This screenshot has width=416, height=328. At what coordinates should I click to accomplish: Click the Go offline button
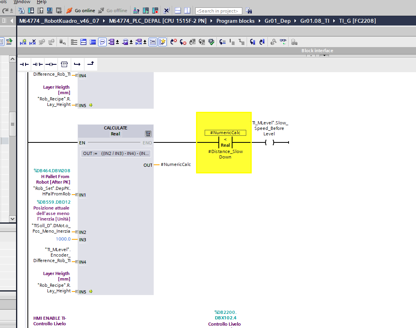pyautogui.click(x=113, y=11)
